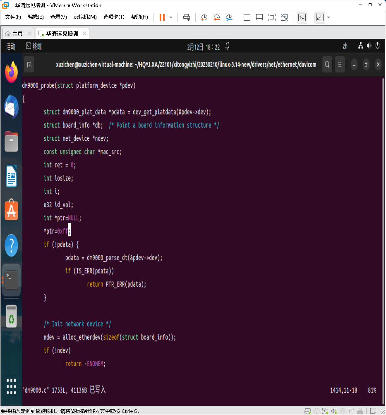Enter full screen mode for the VM
This screenshot has width=386, height=415.
coord(272,17)
